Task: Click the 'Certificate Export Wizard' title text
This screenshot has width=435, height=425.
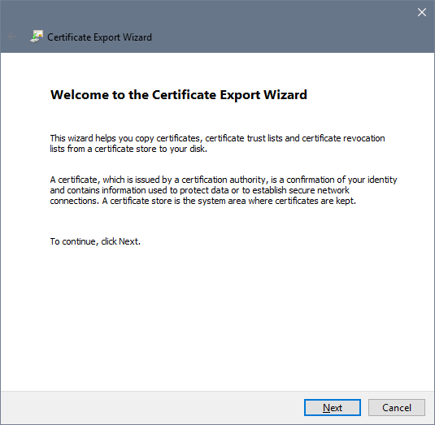Action: pyautogui.click(x=99, y=37)
